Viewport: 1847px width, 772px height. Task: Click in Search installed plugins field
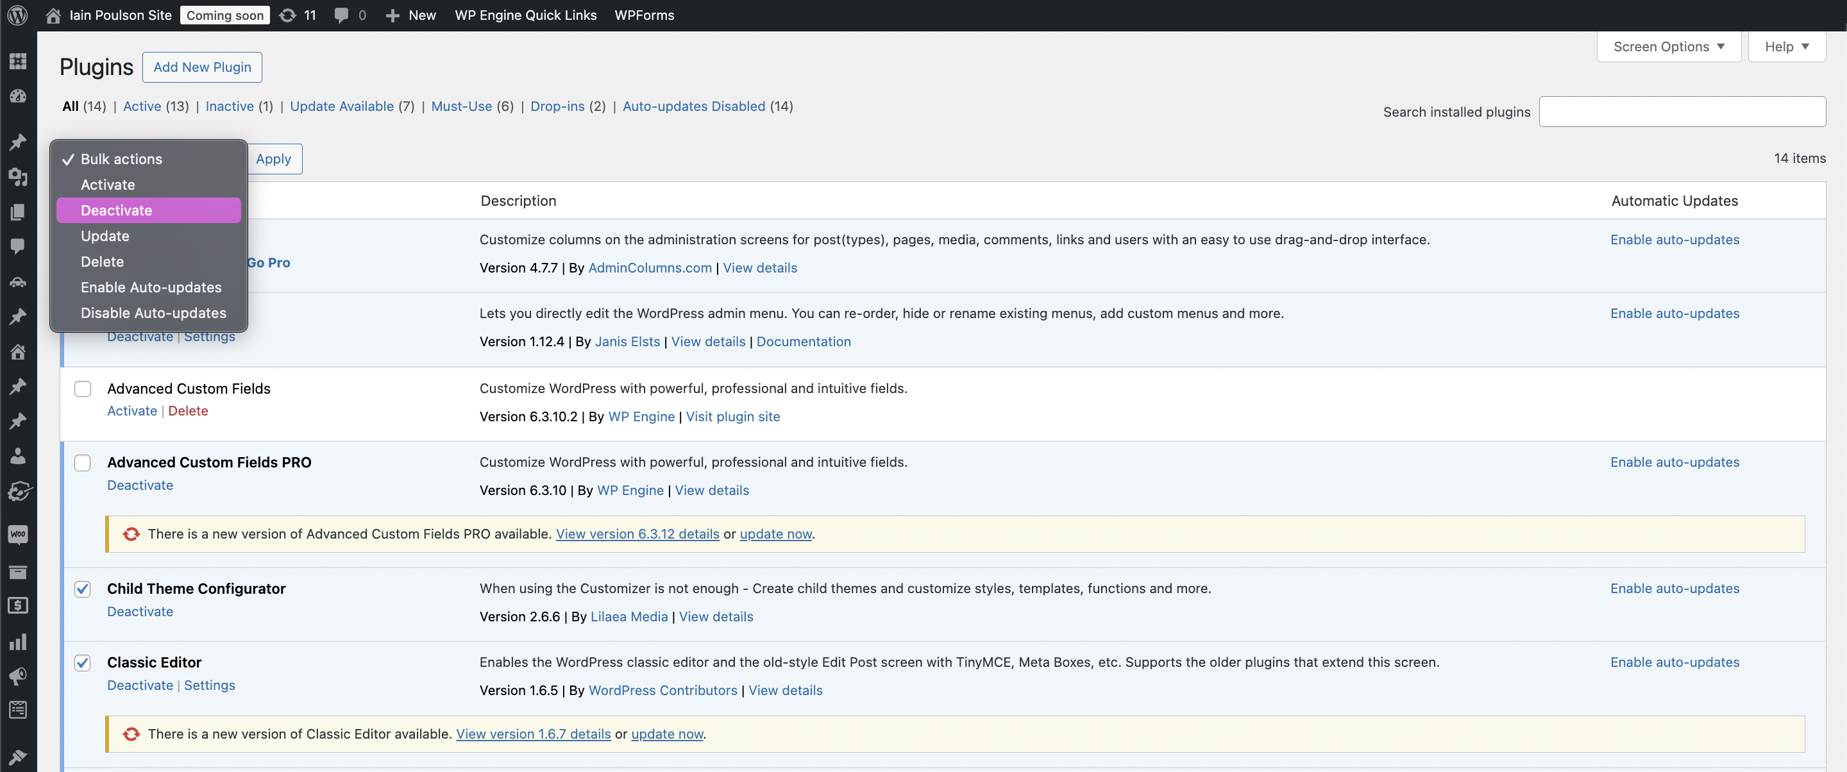tap(1682, 112)
